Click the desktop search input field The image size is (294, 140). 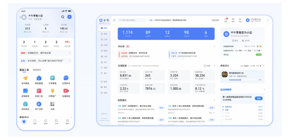(132, 20)
